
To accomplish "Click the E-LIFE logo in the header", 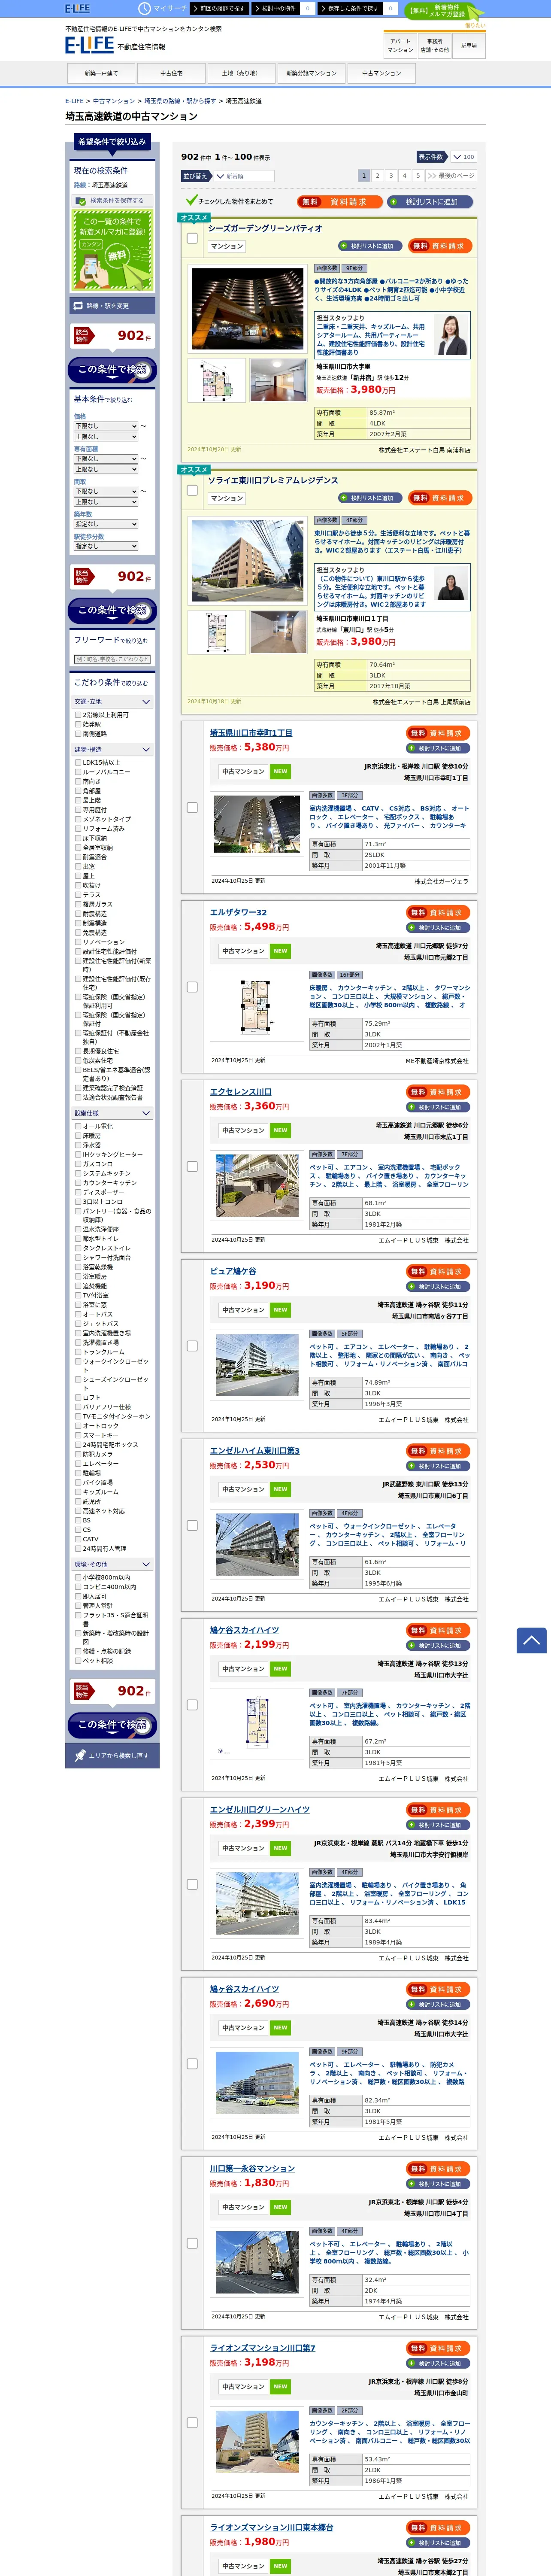I will coord(89,45).
